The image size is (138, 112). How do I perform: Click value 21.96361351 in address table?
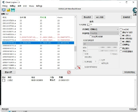coord(64,80)
